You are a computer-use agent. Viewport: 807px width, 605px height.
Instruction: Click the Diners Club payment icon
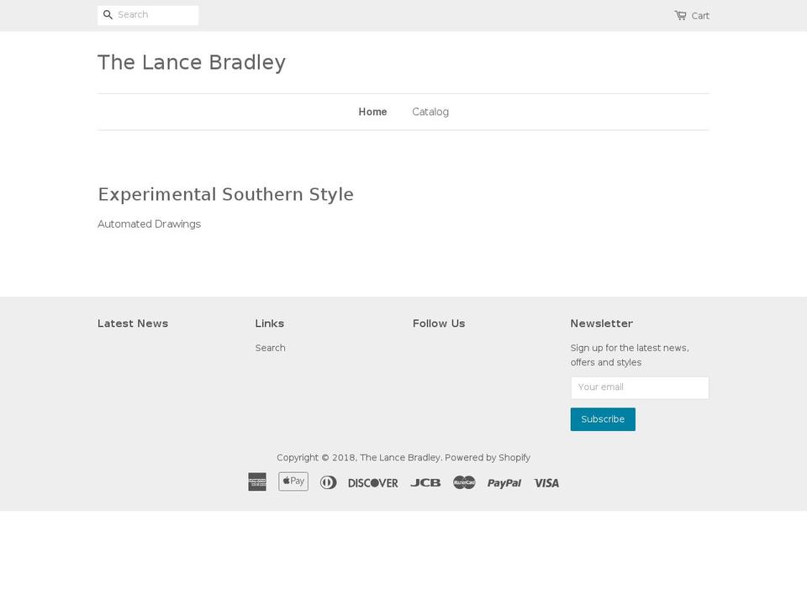click(x=329, y=482)
